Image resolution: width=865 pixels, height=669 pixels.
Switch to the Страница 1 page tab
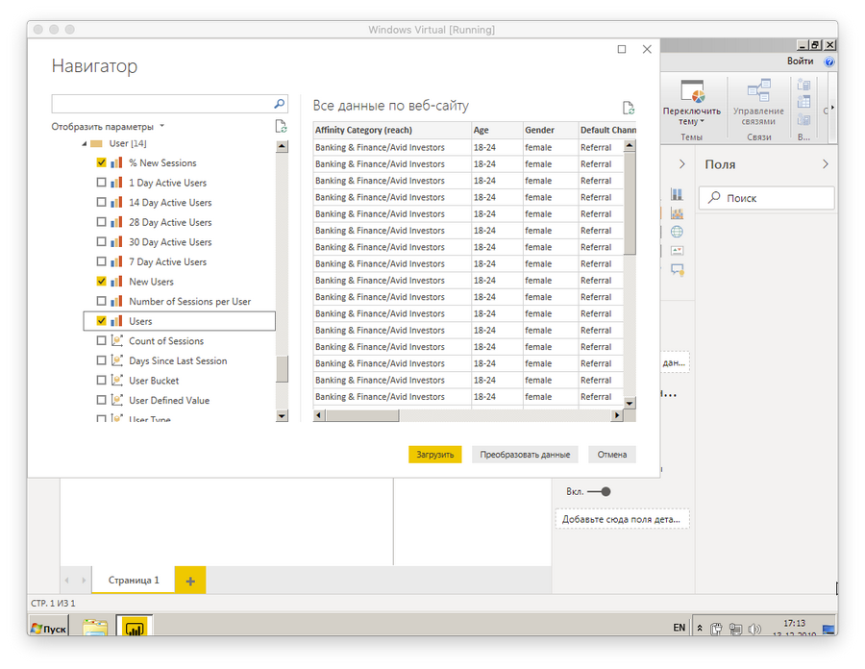click(x=134, y=581)
